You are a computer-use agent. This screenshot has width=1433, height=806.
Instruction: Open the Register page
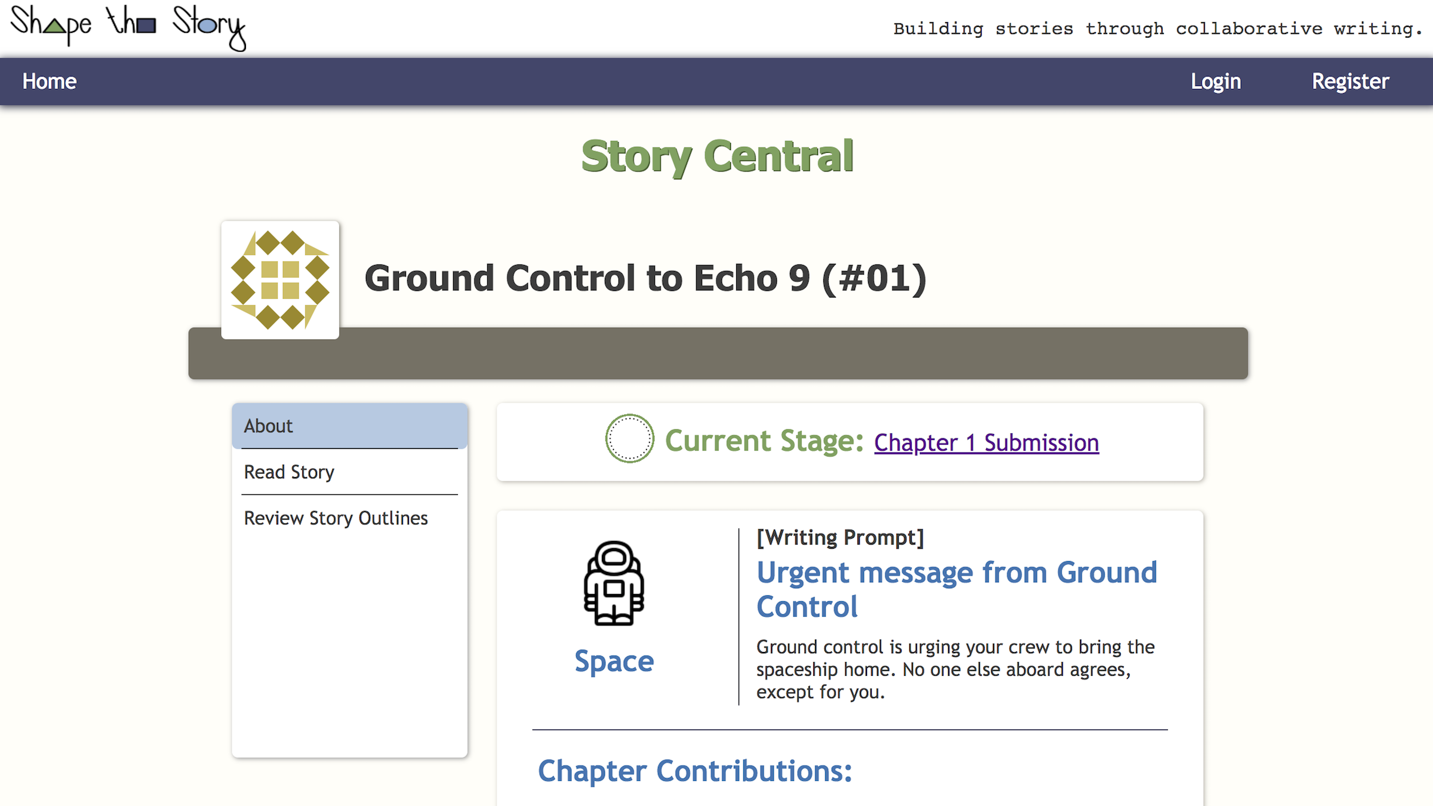pos(1351,81)
